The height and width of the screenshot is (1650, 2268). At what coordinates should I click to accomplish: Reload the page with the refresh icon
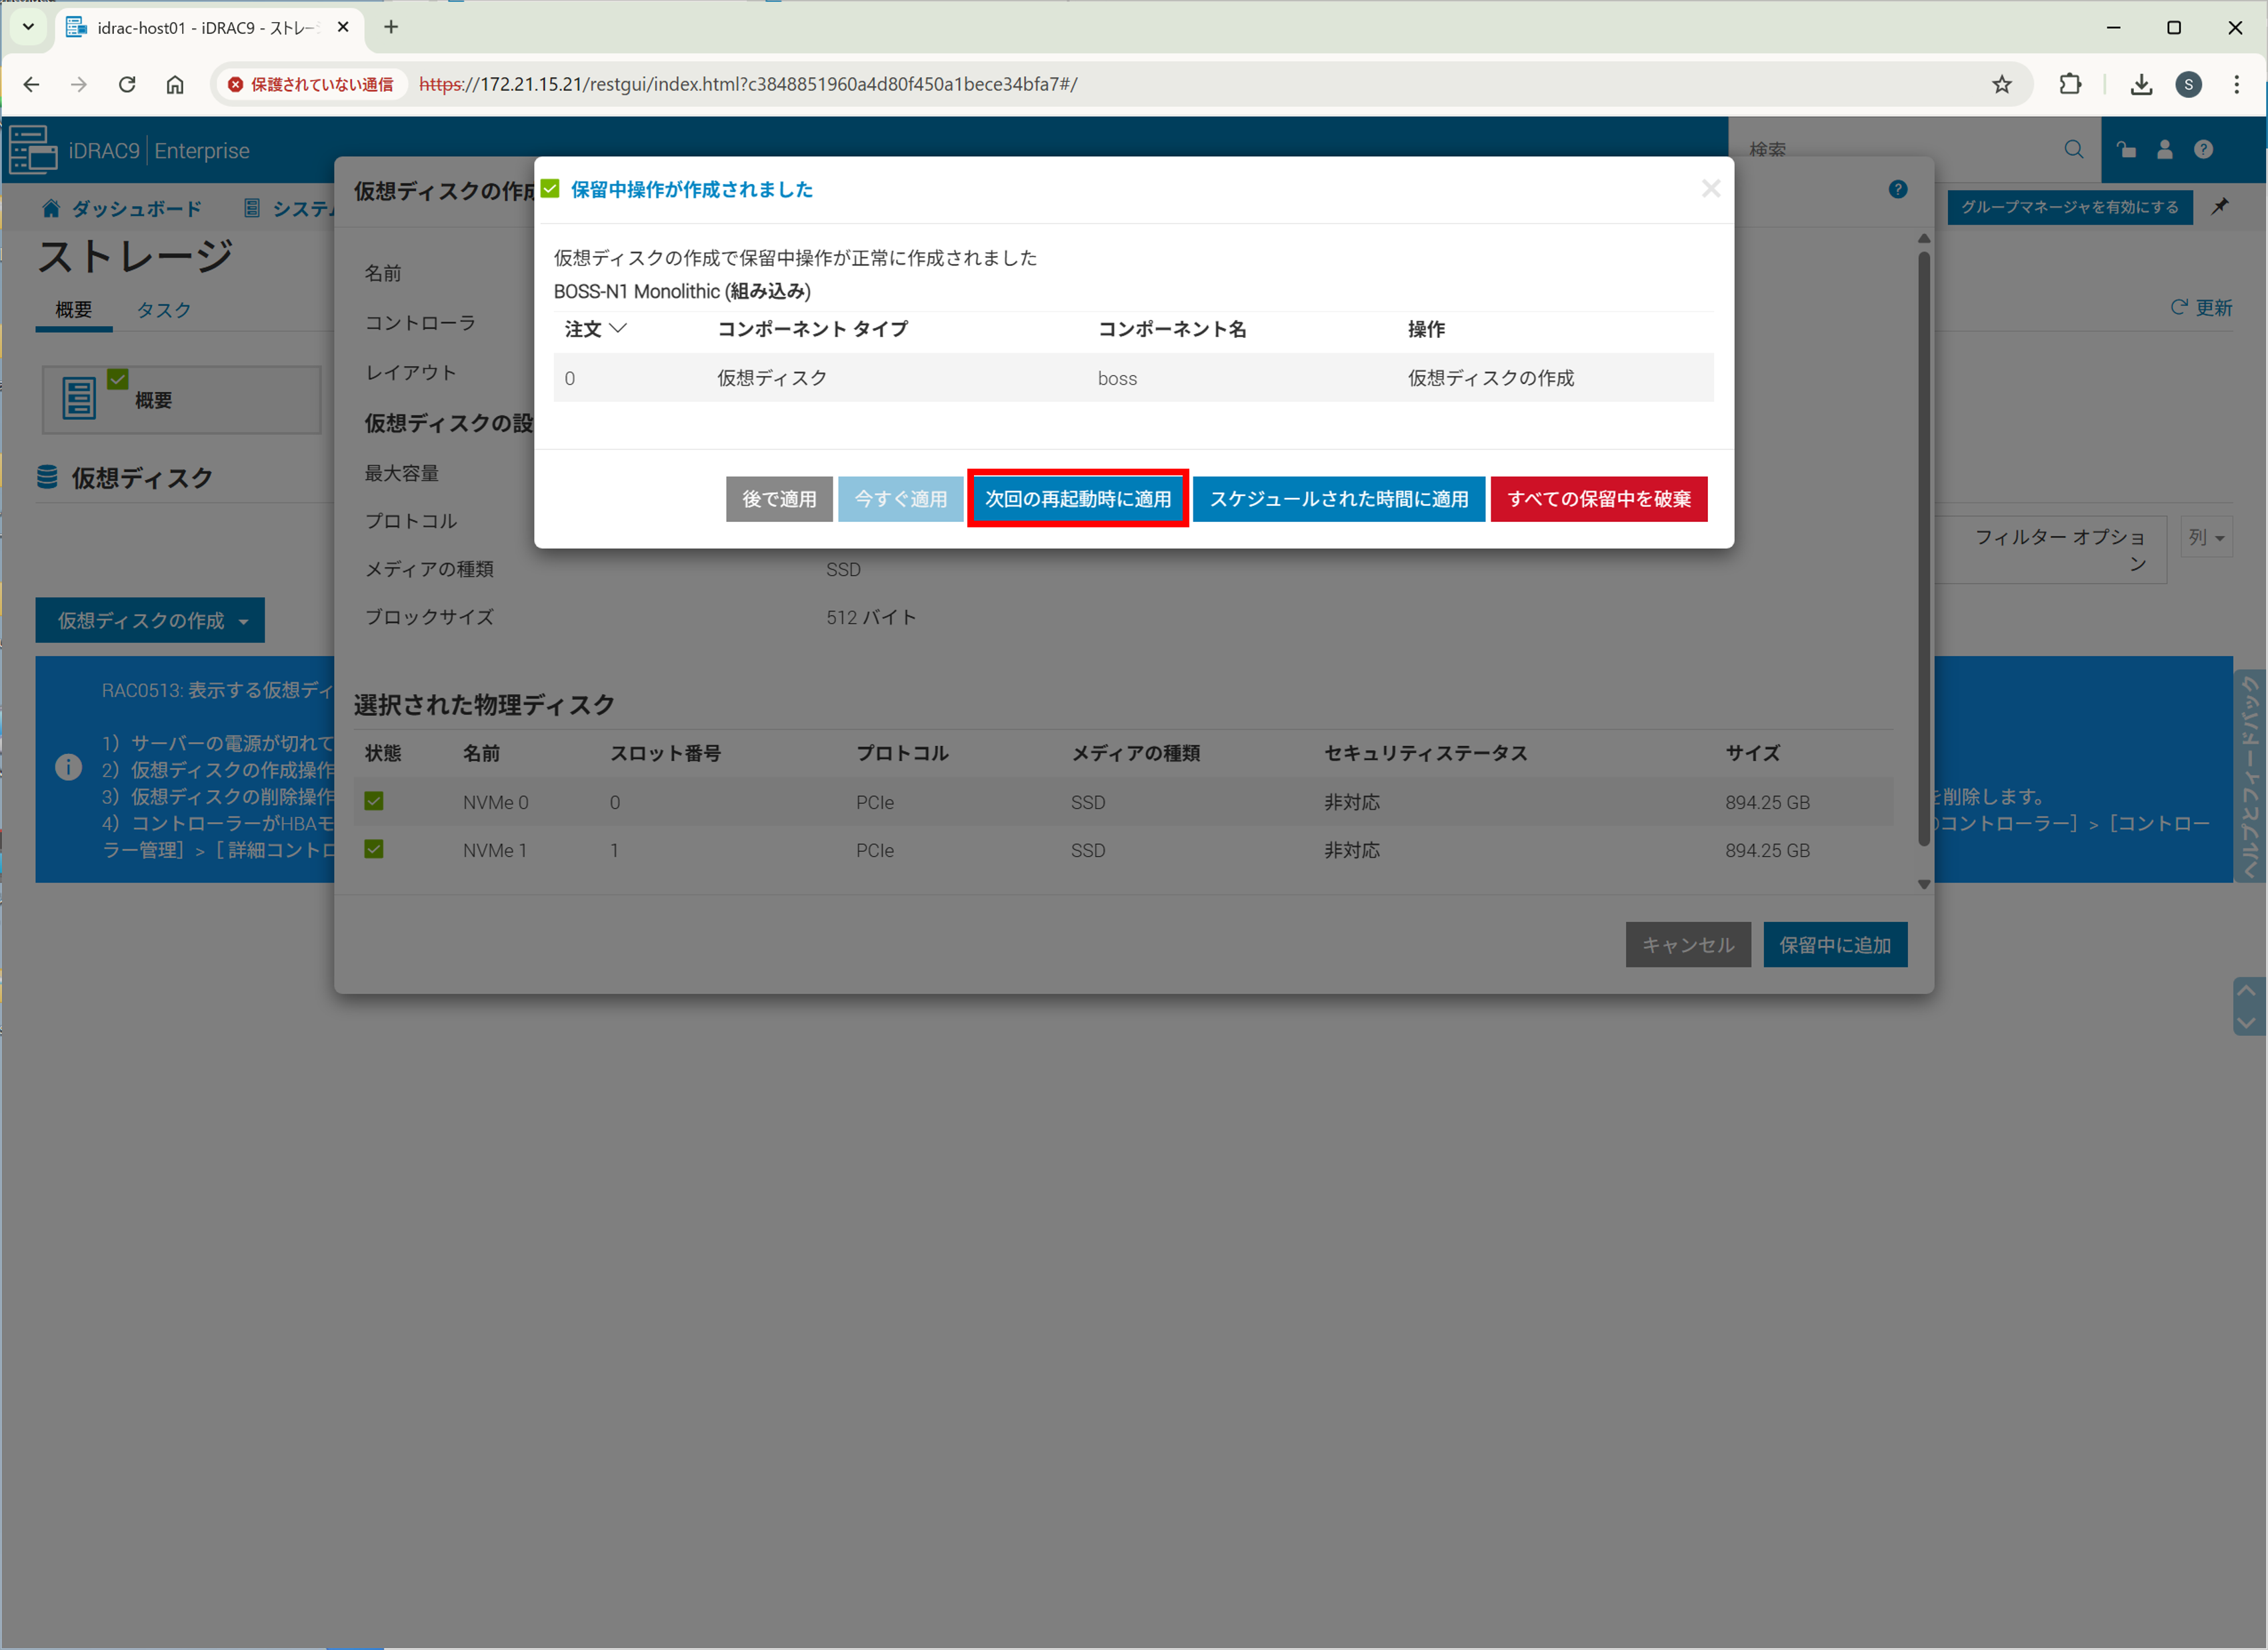127,85
